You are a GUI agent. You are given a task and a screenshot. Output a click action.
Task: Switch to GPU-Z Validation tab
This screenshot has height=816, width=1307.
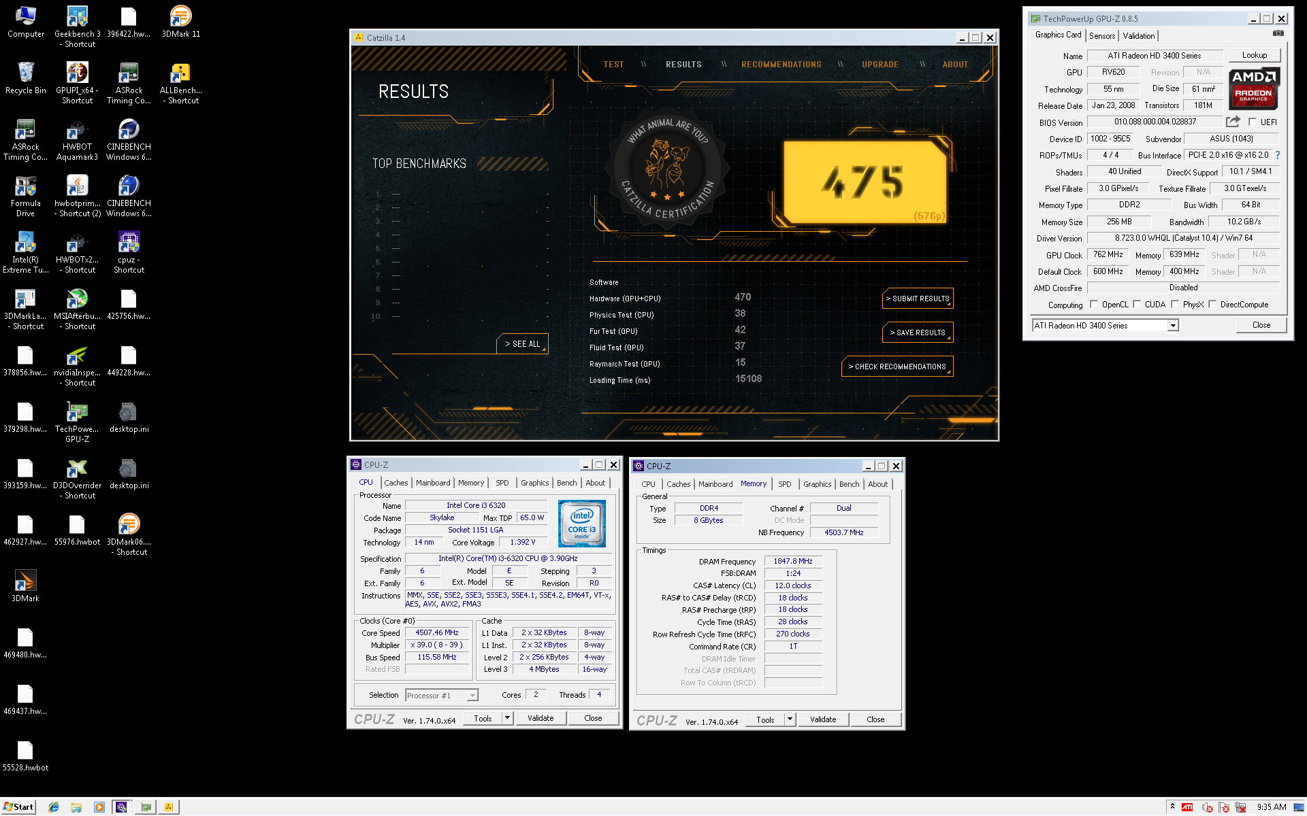1139,36
